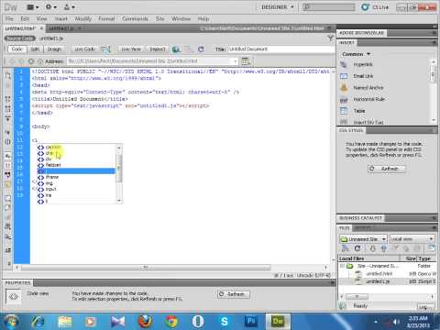Toggle Live View
The height and width of the screenshot is (330, 440).
pyautogui.click(x=131, y=49)
